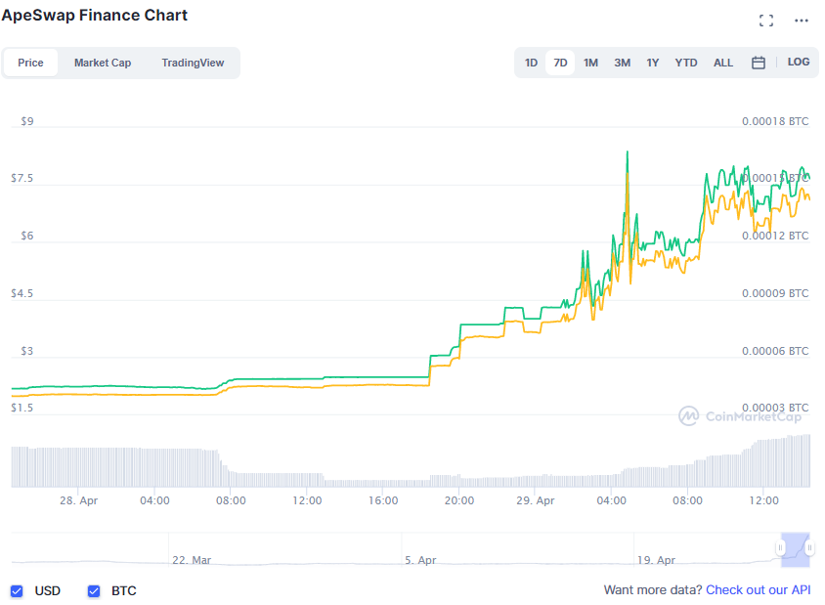This screenshot has height=605, width=825.
Task: Click the 22. Mar label in navigator
Action: pyautogui.click(x=192, y=560)
